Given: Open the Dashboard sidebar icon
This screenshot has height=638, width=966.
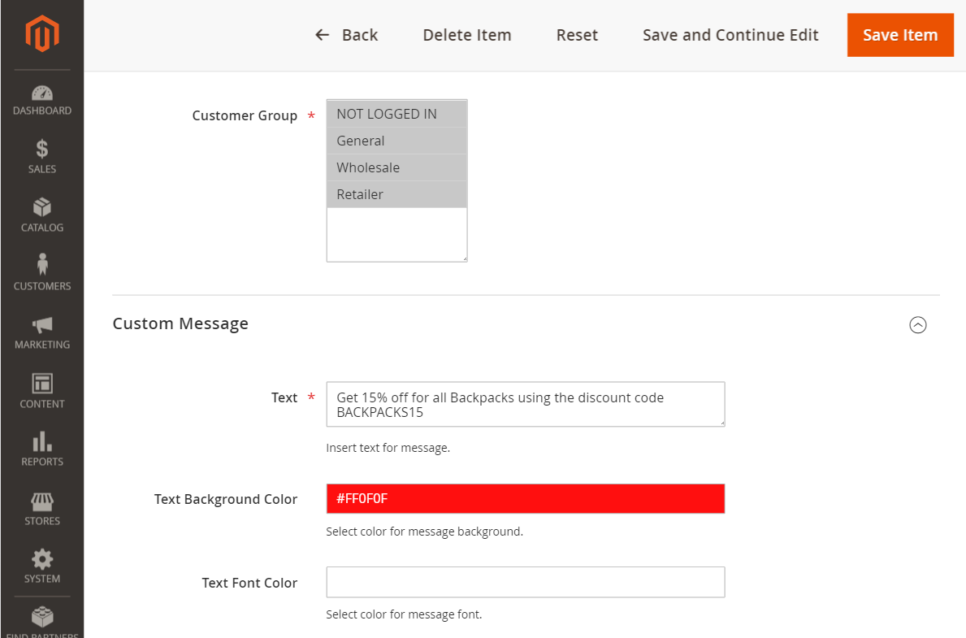Looking at the screenshot, I should coord(41,100).
